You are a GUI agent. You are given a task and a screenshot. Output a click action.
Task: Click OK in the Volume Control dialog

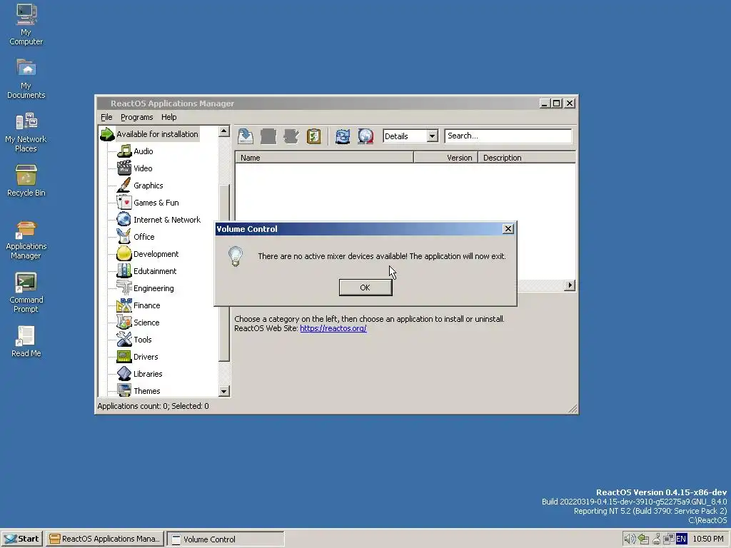[365, 288]
